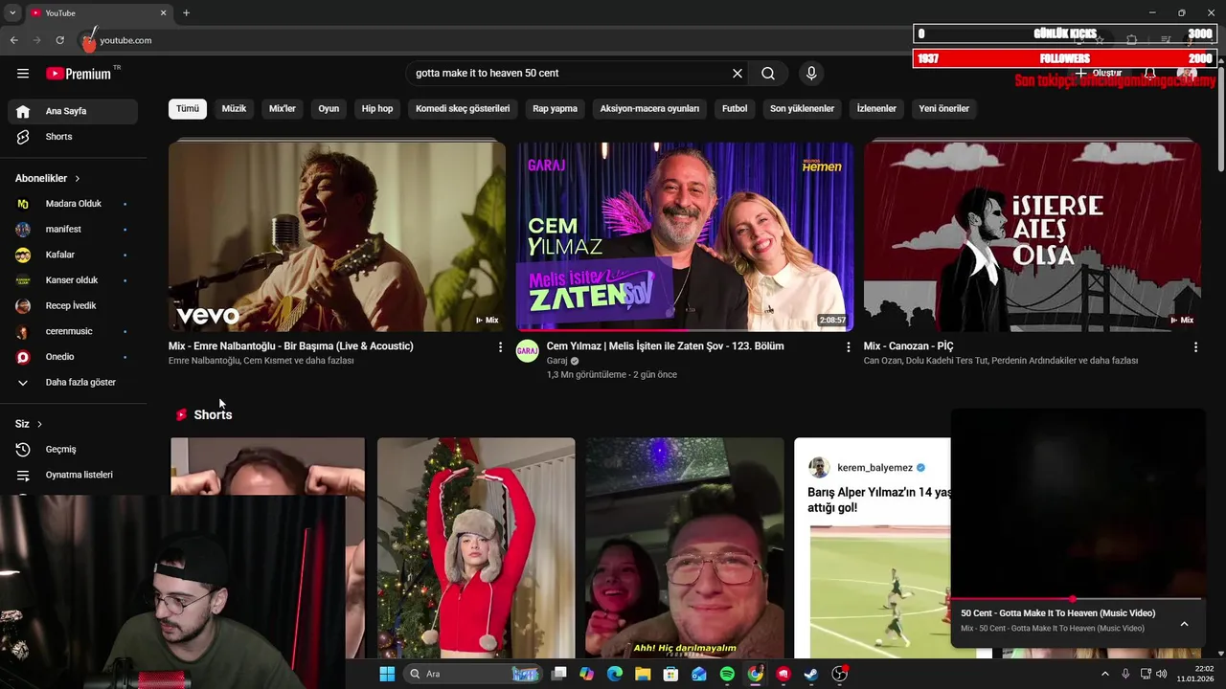Open the Kanser olduk channel subscription

73,280
